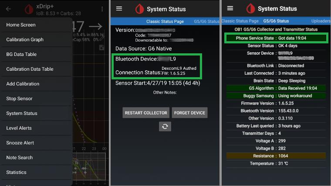The width and height of the screenshot is (331, 186).
Task: Open Calibration Data Table entry
Action: [x=36, y=69]
